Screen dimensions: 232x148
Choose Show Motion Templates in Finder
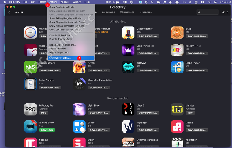[x=71, y=26]
